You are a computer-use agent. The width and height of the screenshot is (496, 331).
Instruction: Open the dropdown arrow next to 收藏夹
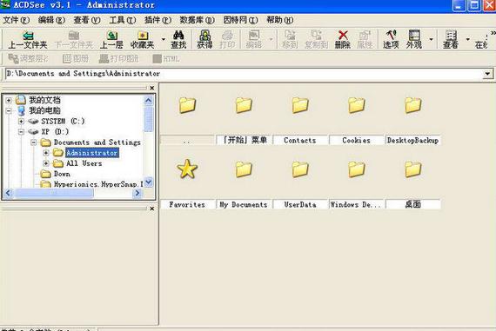pos(164,39)
